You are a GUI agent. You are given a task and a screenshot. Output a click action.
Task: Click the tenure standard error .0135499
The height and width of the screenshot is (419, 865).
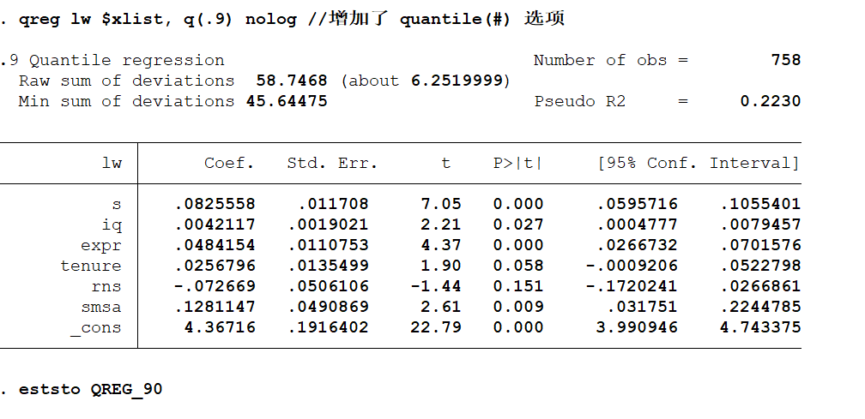328,266
